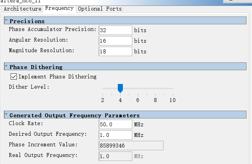
Task: Focus the Phase Accumulator Precision field
Action: click(115, 30)
